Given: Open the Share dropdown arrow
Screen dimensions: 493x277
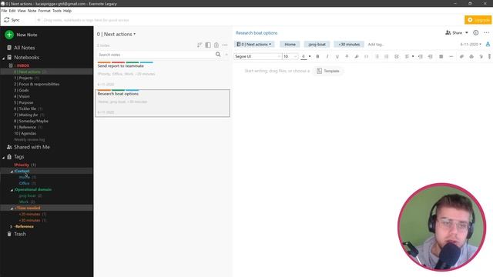Looking at the screenshot, I should coord(467,32).
